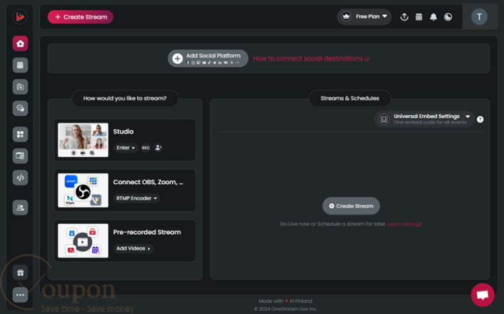Click the grey Create Stream button

point(351,206)
